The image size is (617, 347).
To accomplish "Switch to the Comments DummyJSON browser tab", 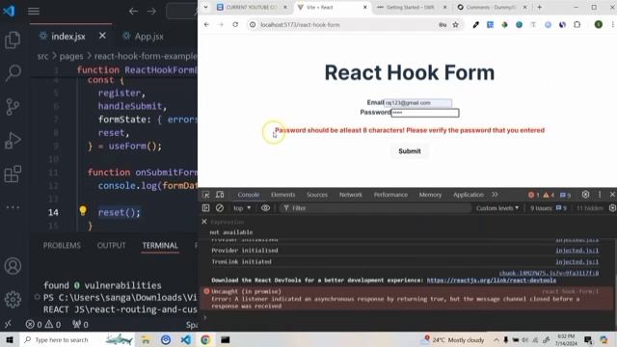I will [491, 7].
